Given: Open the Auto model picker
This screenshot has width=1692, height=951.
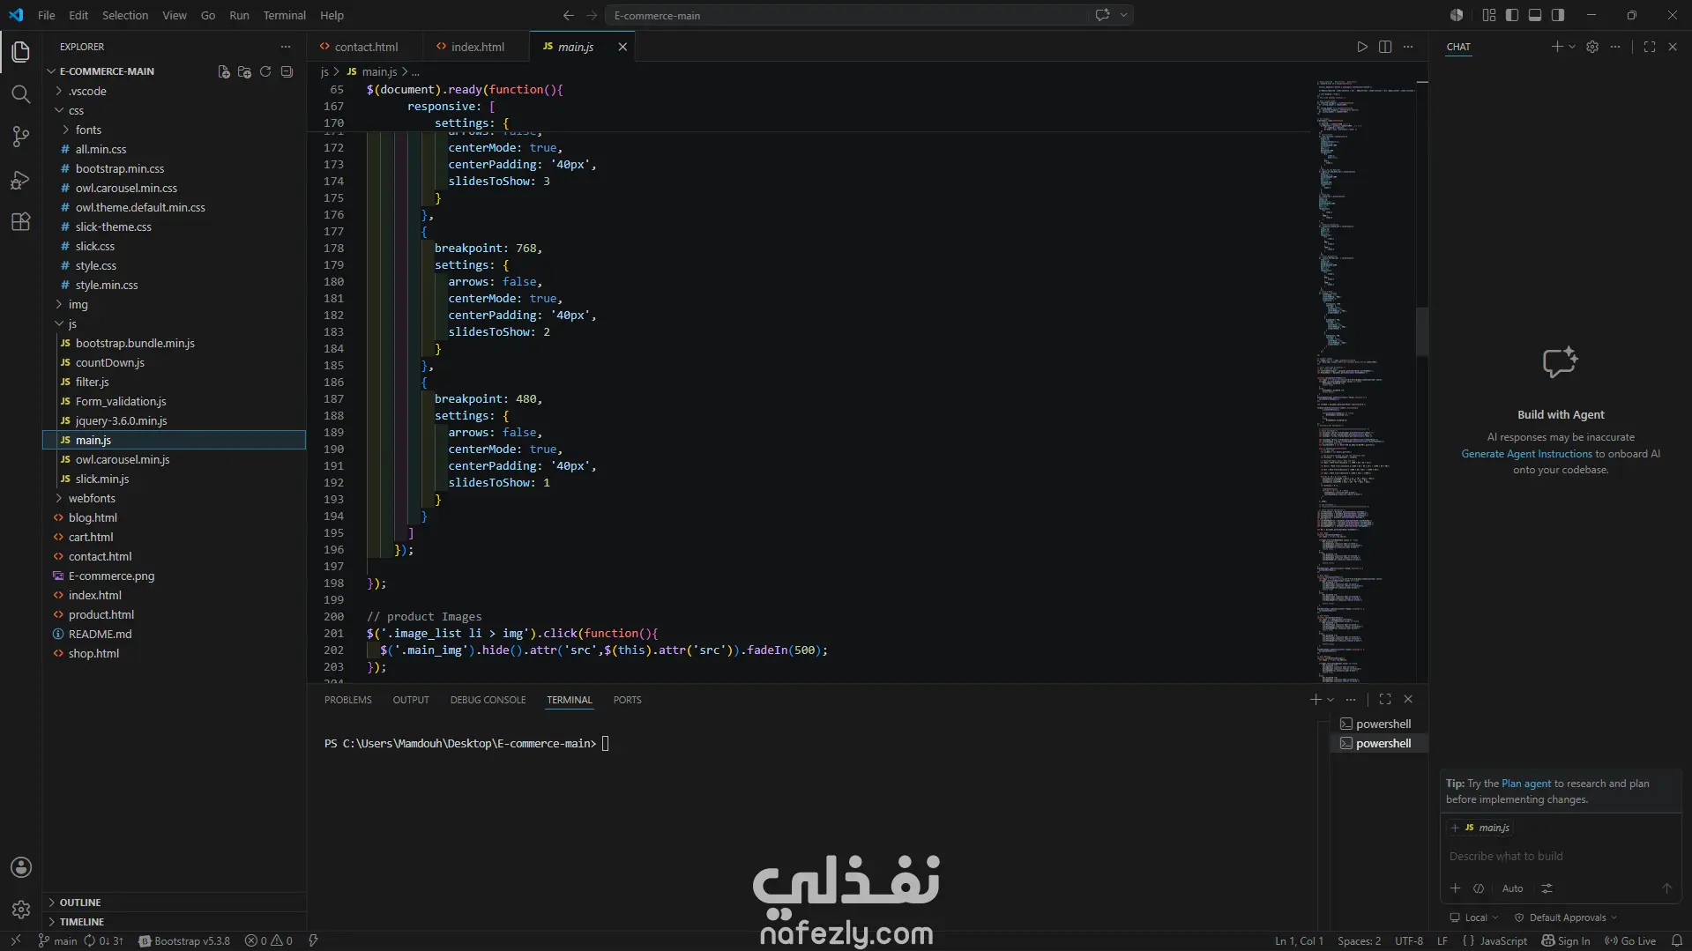Looking at the screenshot, I should pos(1512,888).
